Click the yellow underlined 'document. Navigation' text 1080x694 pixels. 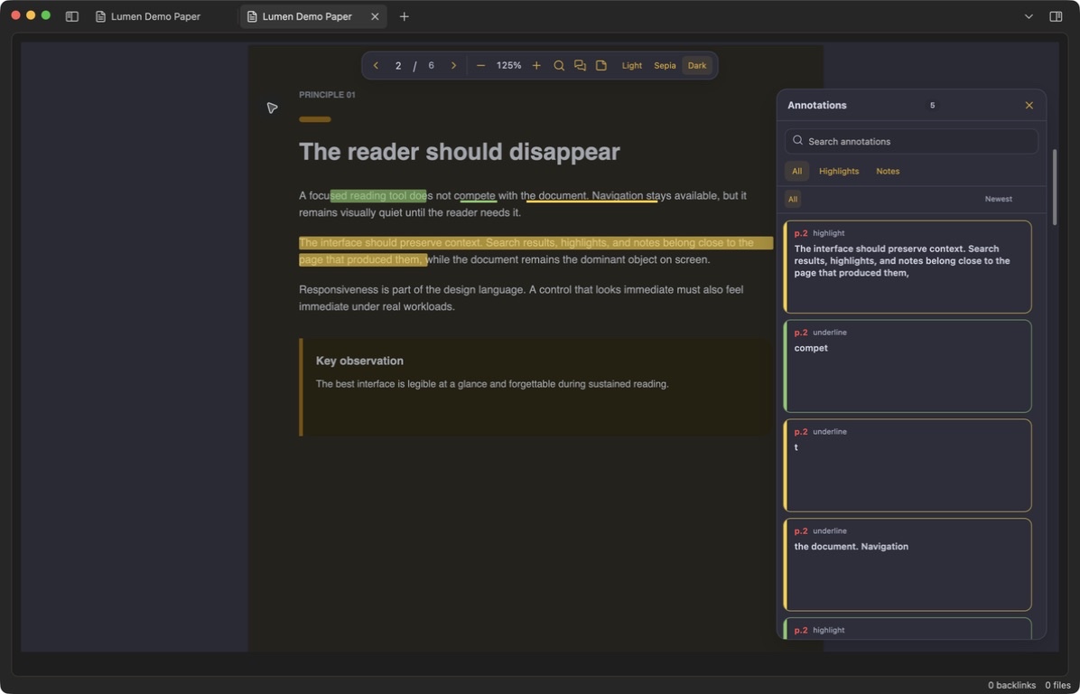pyautogui.click(x=591, y=196)
